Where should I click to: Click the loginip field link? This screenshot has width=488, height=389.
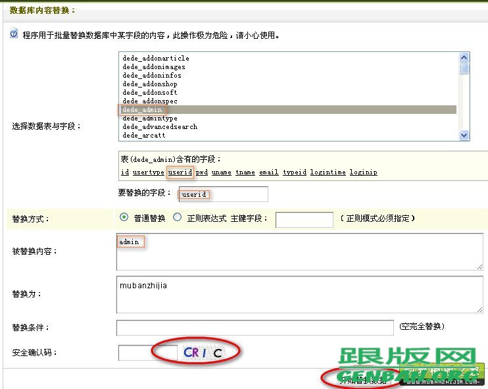[363, 172]
